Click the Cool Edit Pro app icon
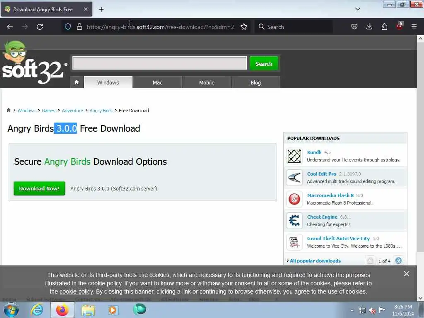Viewport: 424px width, 318px height. tap(294, 178)
